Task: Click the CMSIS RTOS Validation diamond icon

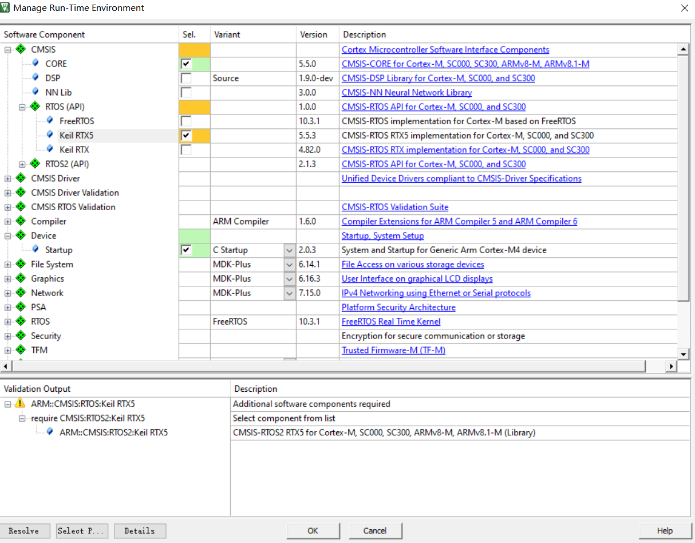Action: click(21, 207)
